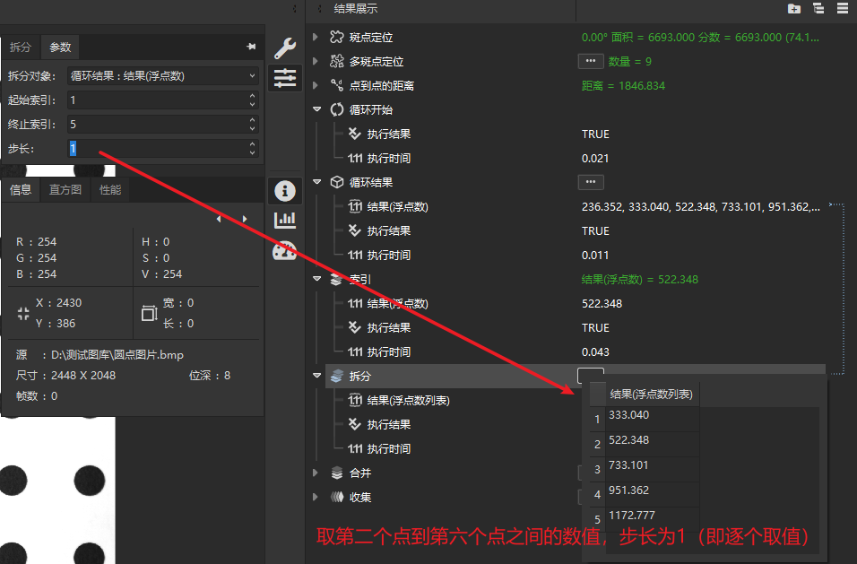Show the histogram chart icon panel
The height and width of the screenshot is (564, 857).
click(285, 220)
